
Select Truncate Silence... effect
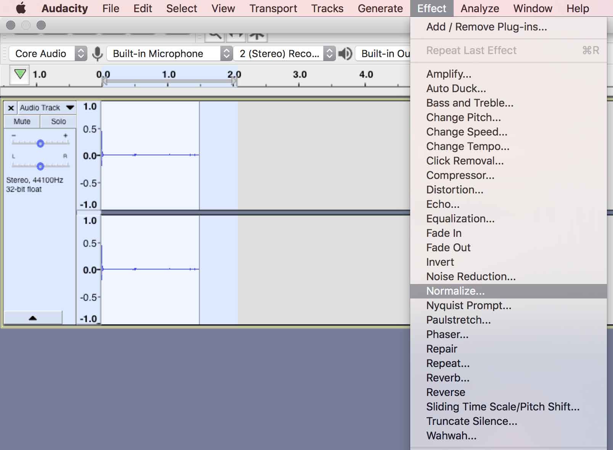(508, 421)
